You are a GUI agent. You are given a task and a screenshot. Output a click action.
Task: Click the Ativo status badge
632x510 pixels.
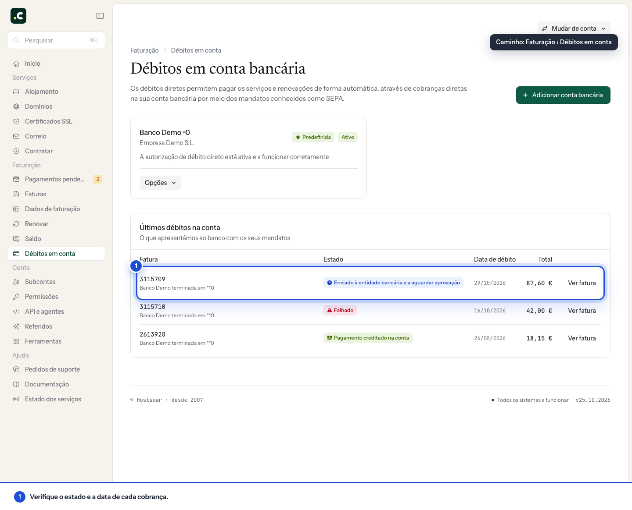(x=348, y=137)
